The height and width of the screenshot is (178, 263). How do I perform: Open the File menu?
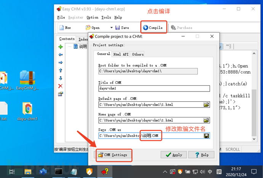61,18
